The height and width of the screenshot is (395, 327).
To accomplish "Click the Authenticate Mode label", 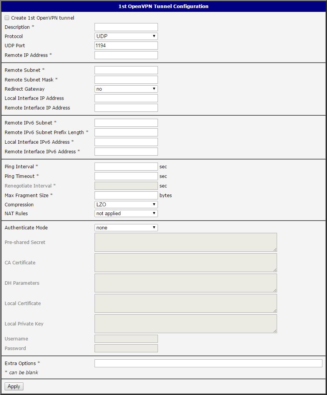I will tap(26, 228).
